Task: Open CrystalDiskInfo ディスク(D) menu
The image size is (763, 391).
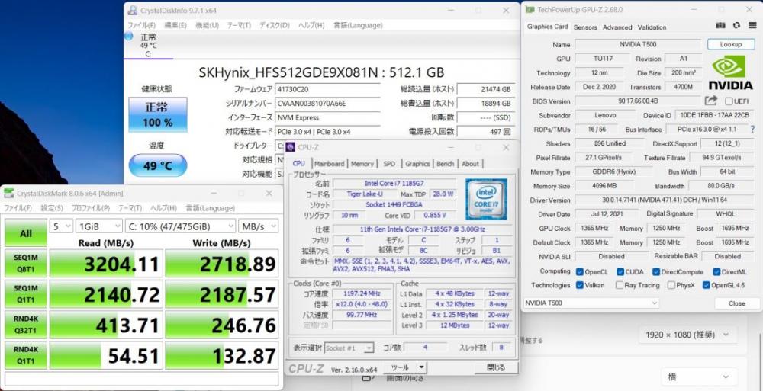Action: pyautogui.click(x=275, y=25)
